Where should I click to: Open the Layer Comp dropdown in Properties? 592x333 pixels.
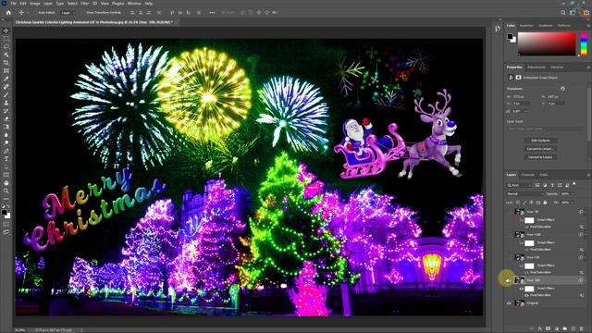[545, 129]
